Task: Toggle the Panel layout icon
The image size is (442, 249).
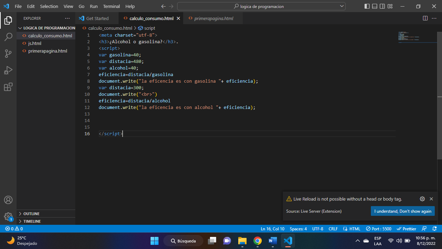Action: pyautogui.click(x=375, y=6)
